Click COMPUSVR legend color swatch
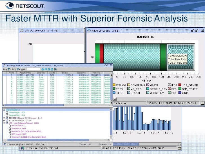This screenshot has width=205, height=154. point(129,85)
